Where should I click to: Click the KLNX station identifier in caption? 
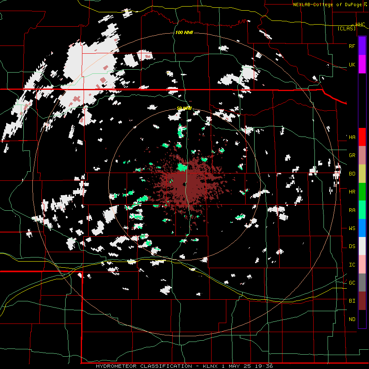coord(211,366)
